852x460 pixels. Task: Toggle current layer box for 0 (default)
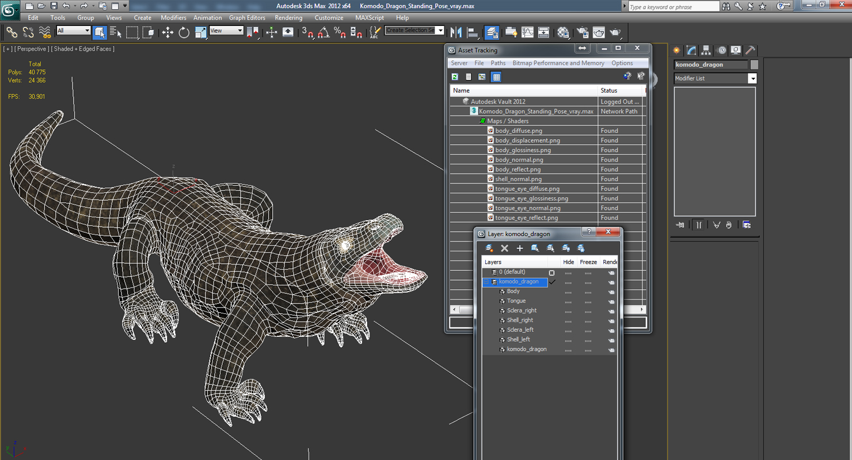coord(551,273)
